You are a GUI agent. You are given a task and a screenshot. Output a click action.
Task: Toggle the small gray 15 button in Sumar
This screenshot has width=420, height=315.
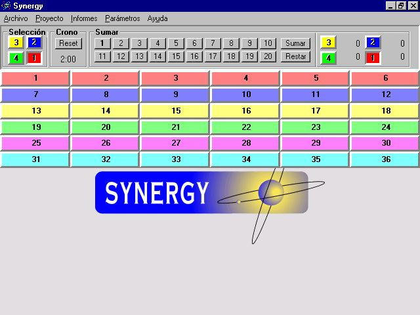(x=175, y=56)
